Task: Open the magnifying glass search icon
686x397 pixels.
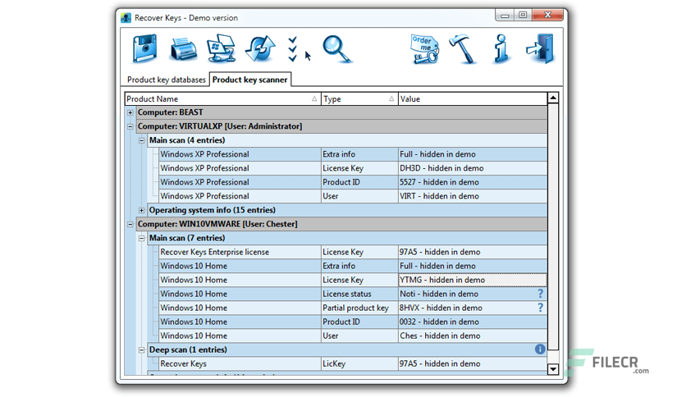Action: (x=337, y=48)
